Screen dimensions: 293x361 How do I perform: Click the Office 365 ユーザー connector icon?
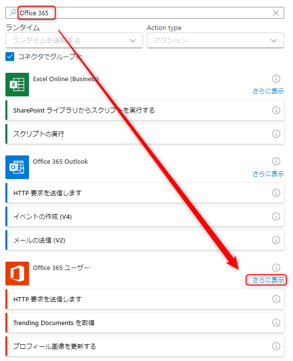[x=17, y=273]
